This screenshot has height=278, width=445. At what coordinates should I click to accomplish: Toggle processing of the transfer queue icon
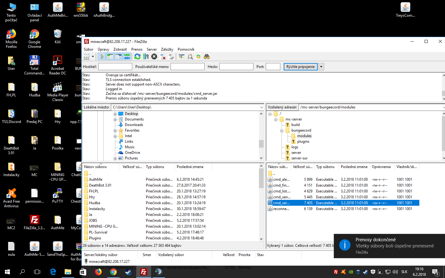146,57
